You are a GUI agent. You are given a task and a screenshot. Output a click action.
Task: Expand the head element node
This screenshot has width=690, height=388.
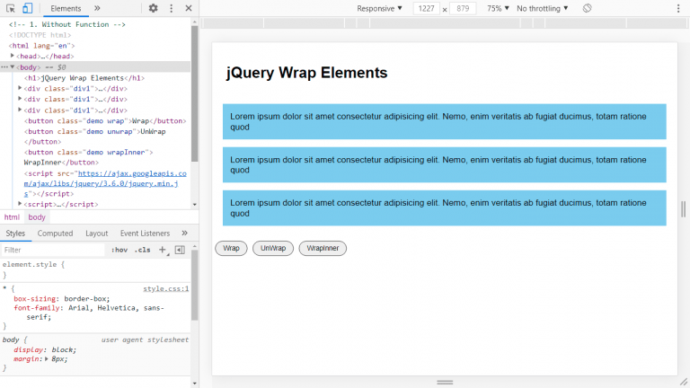[x=13, y=56]
